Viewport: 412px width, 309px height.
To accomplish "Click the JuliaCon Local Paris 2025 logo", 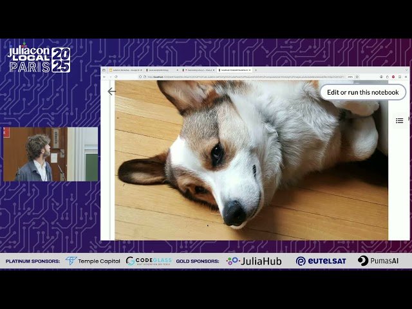I will [39, 59].
